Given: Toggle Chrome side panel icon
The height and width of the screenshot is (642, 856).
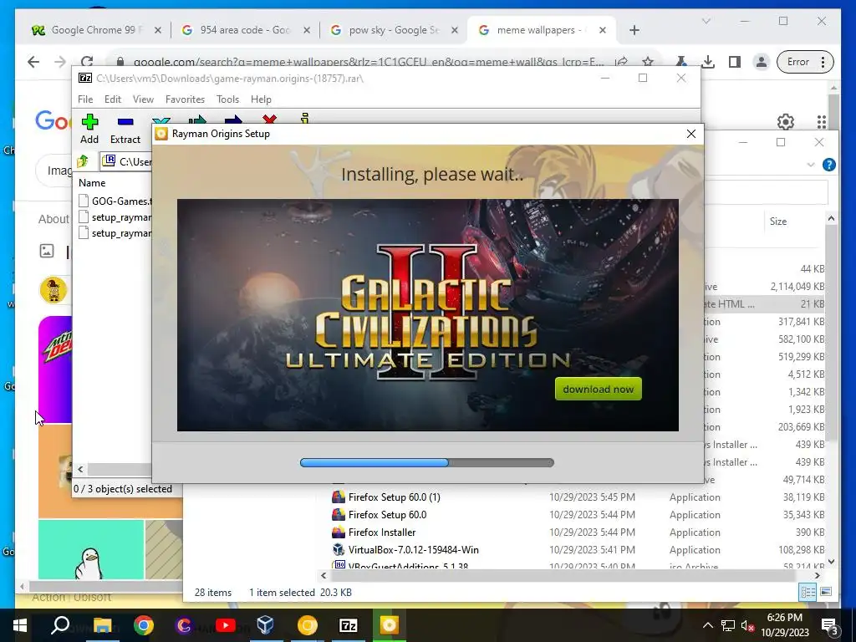Looking at the screenshot, I should click(x=735, y=62).
